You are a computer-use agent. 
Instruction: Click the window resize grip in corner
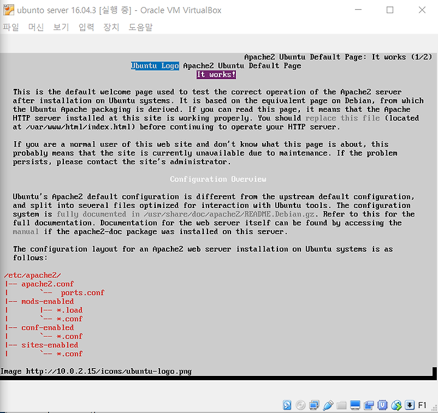click(434, 409)
